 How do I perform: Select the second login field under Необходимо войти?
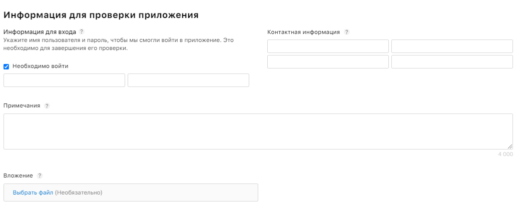188,80
